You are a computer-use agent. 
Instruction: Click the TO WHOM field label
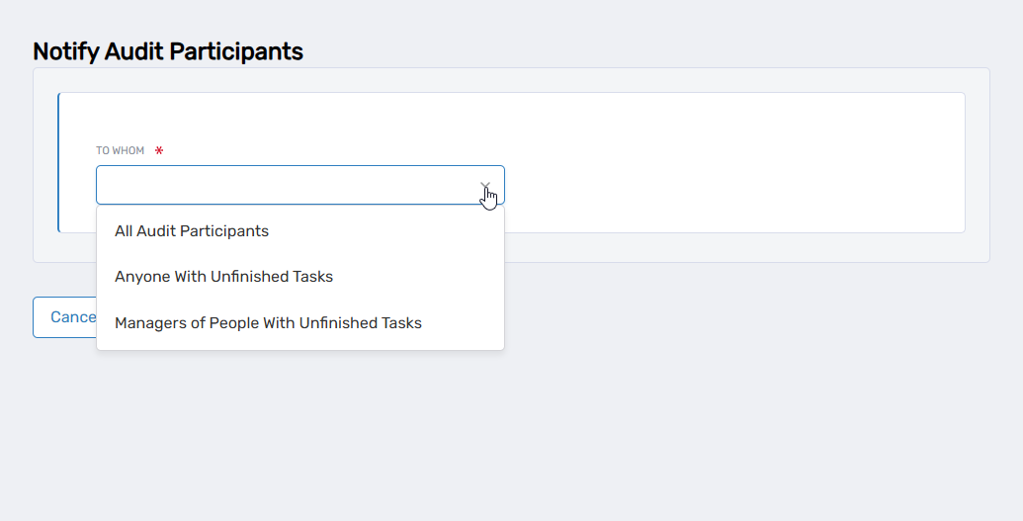120,151
